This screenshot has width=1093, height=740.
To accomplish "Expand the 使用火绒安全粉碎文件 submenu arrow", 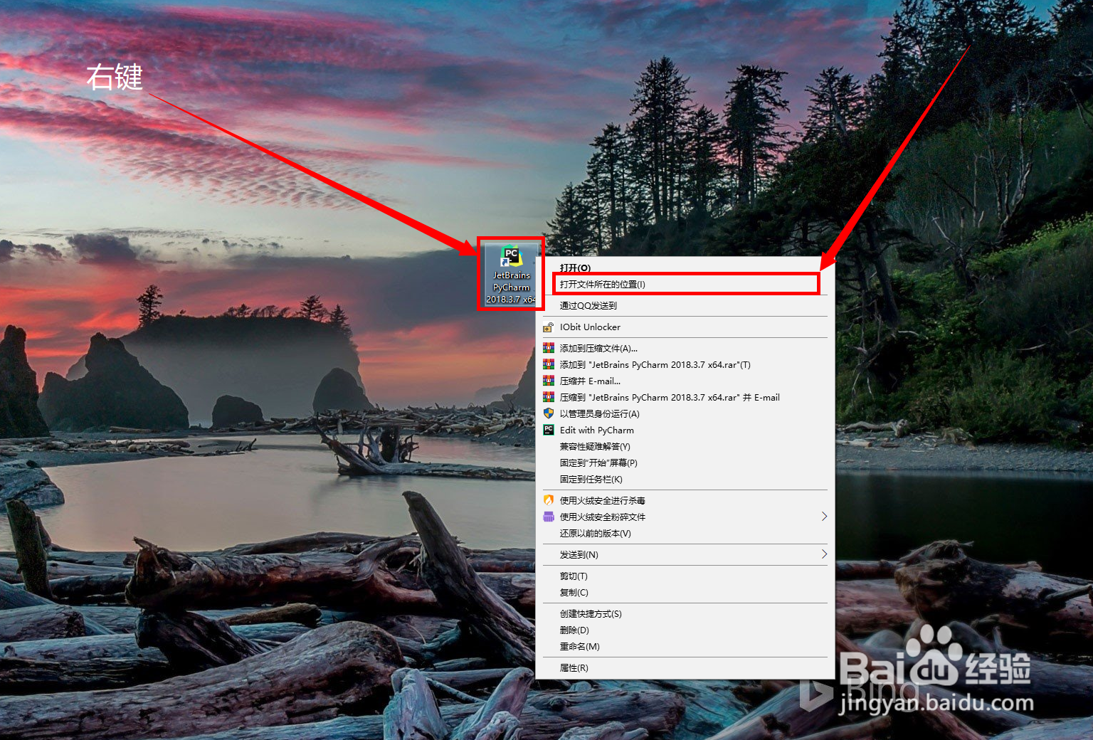I will click(x=824, y=517).
